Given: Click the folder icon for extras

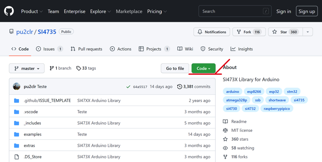Looking at the screenshot, I should (17, 145).
